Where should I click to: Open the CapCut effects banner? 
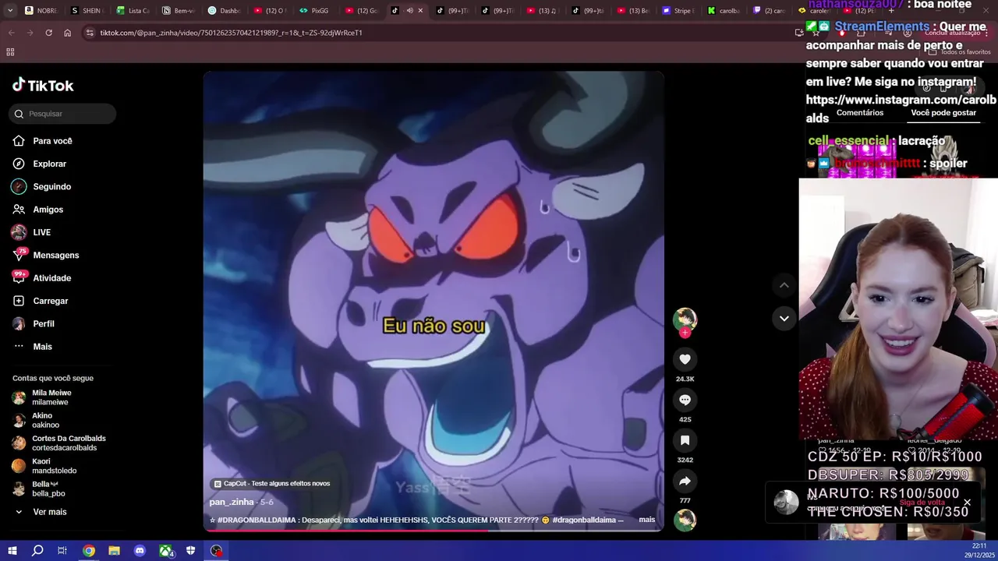(271, 483)
